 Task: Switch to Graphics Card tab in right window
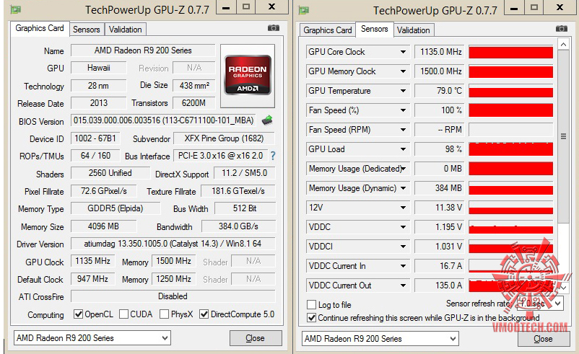[328, 30]
